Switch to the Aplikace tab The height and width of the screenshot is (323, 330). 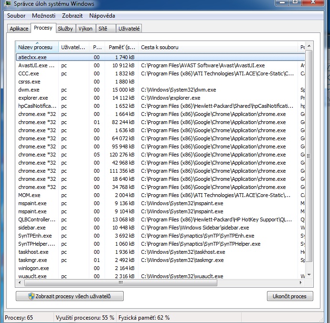(x=19, y=29)
